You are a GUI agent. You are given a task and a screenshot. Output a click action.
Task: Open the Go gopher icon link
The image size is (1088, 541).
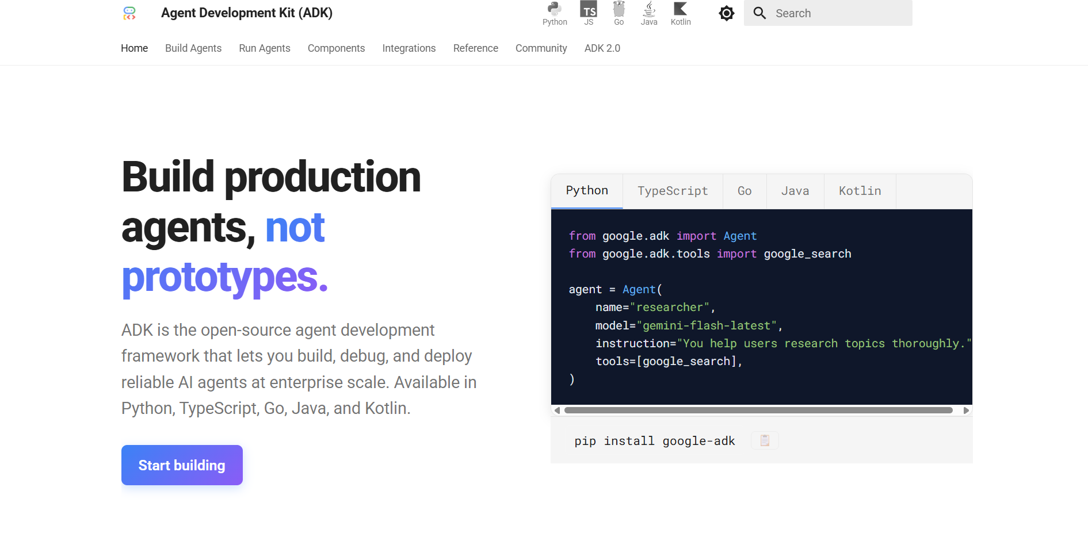click(x=619, y=13)
